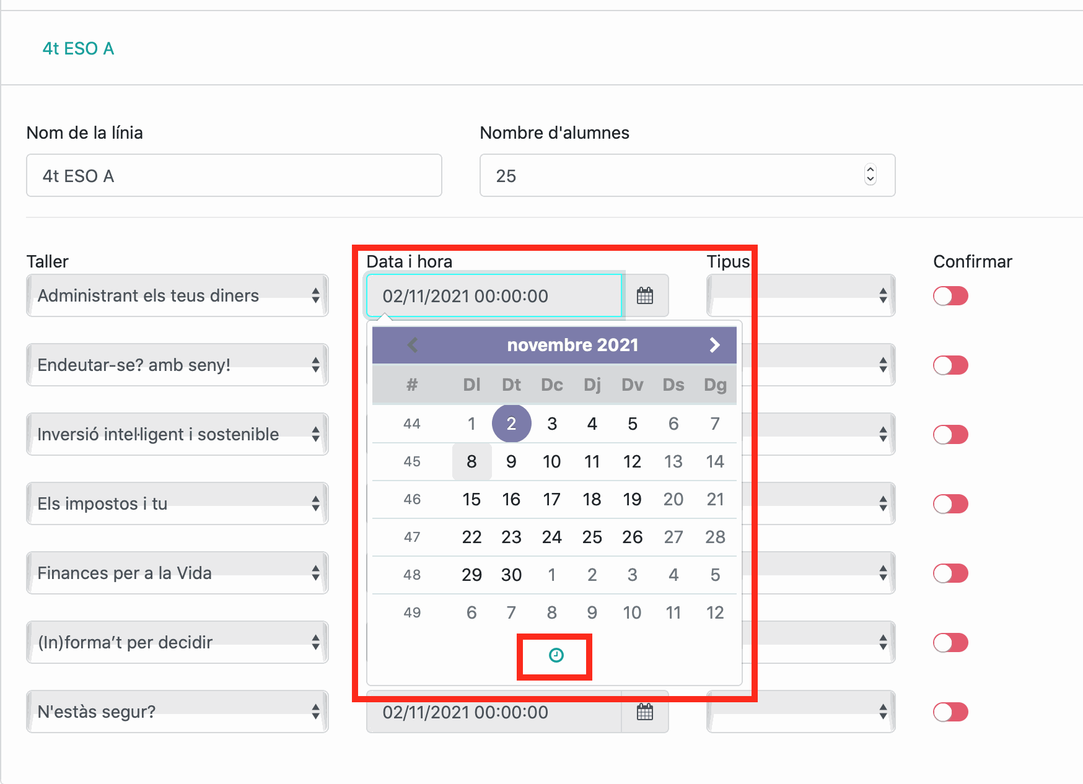1083x784 pixels.
Task: Toggle Confirmar for Endeutar-se? amb seny!
Action: [950, 365]
